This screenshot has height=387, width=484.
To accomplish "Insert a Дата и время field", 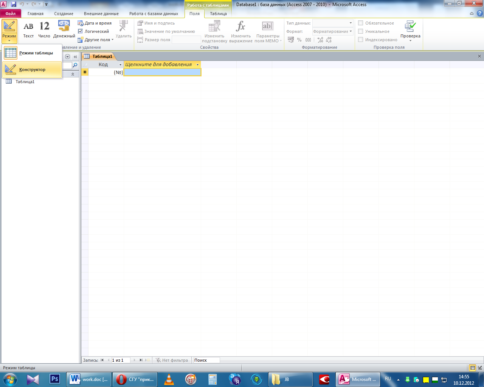I will [95, 23].
